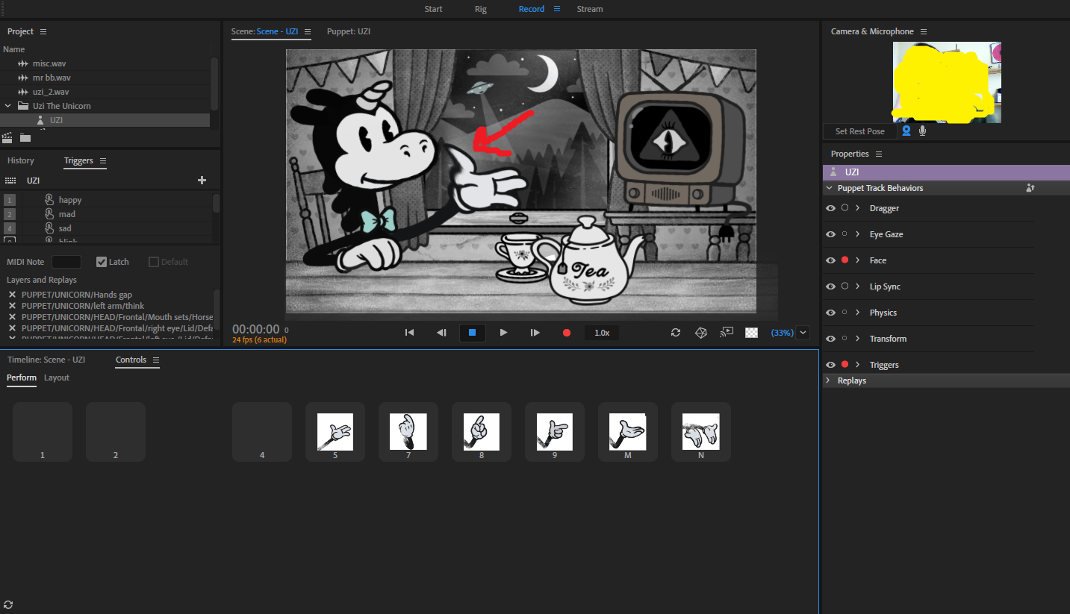1070x614 pixels.
Task: Toggle the webcam camera input icon
Action: 906,131
